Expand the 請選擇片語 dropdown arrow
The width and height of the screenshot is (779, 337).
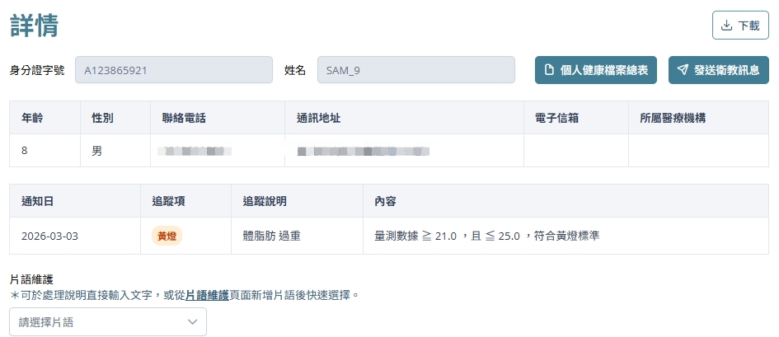point(192,322)
